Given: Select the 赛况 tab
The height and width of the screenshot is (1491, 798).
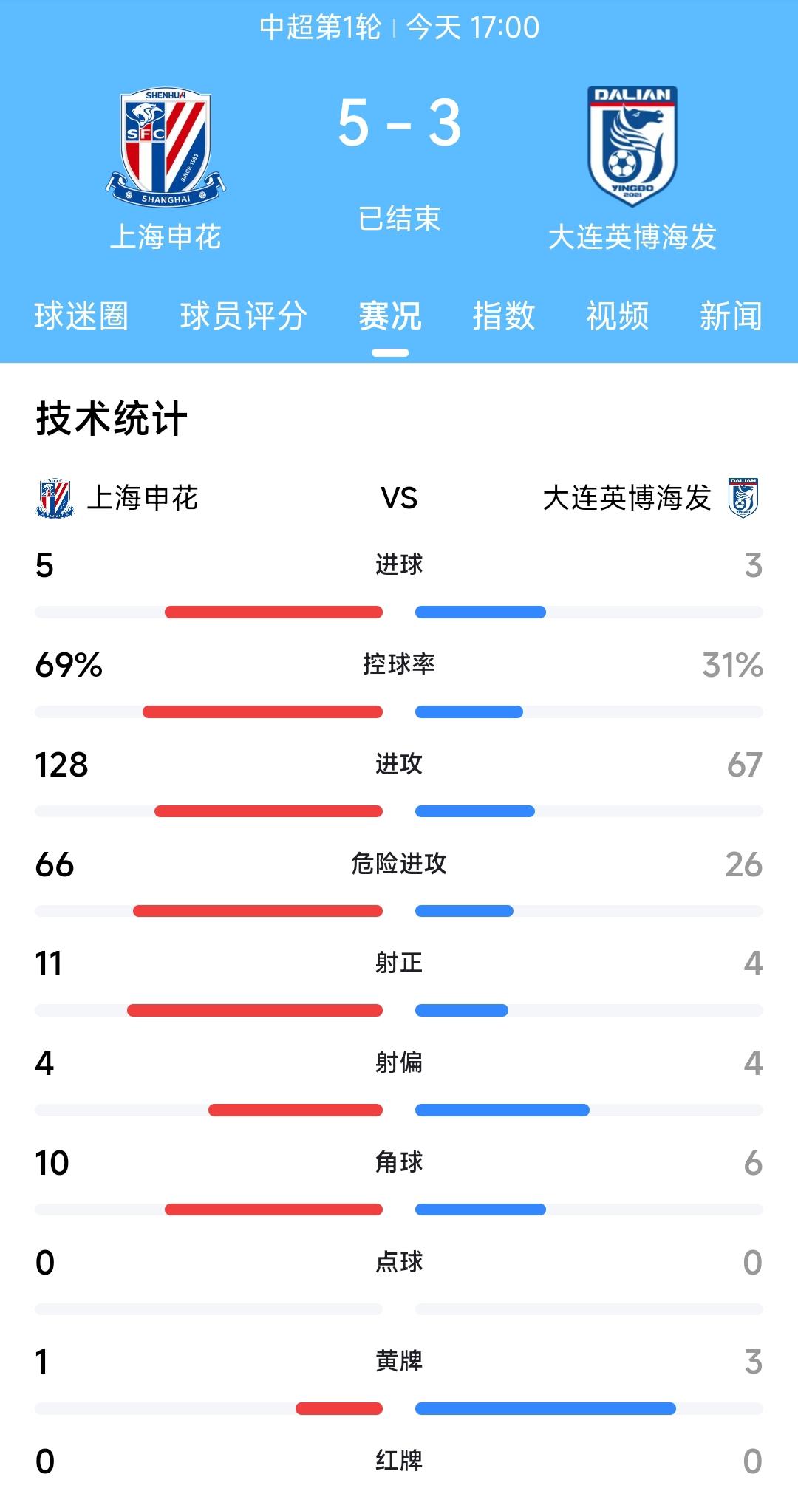Looking at the screenshot, I should tap(390, 316).
